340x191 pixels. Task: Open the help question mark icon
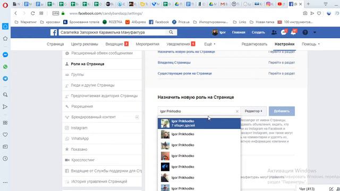[x=305, y=32]
